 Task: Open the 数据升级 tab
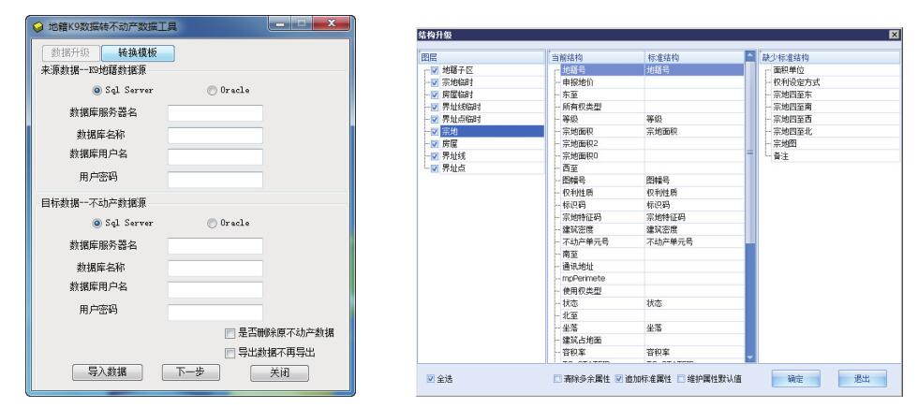tap(70, 55)
